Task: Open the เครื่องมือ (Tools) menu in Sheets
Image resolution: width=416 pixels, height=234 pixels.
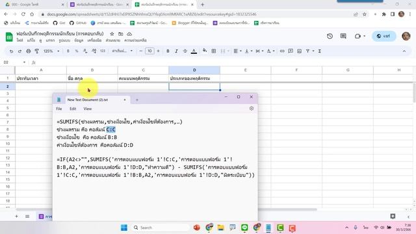Action: pyautogui.click(x=94, y=40)
